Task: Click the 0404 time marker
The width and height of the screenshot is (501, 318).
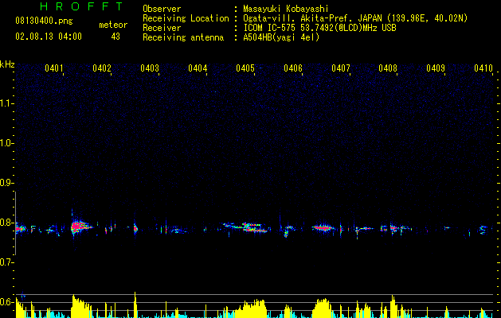Action: tap(198, 68)
